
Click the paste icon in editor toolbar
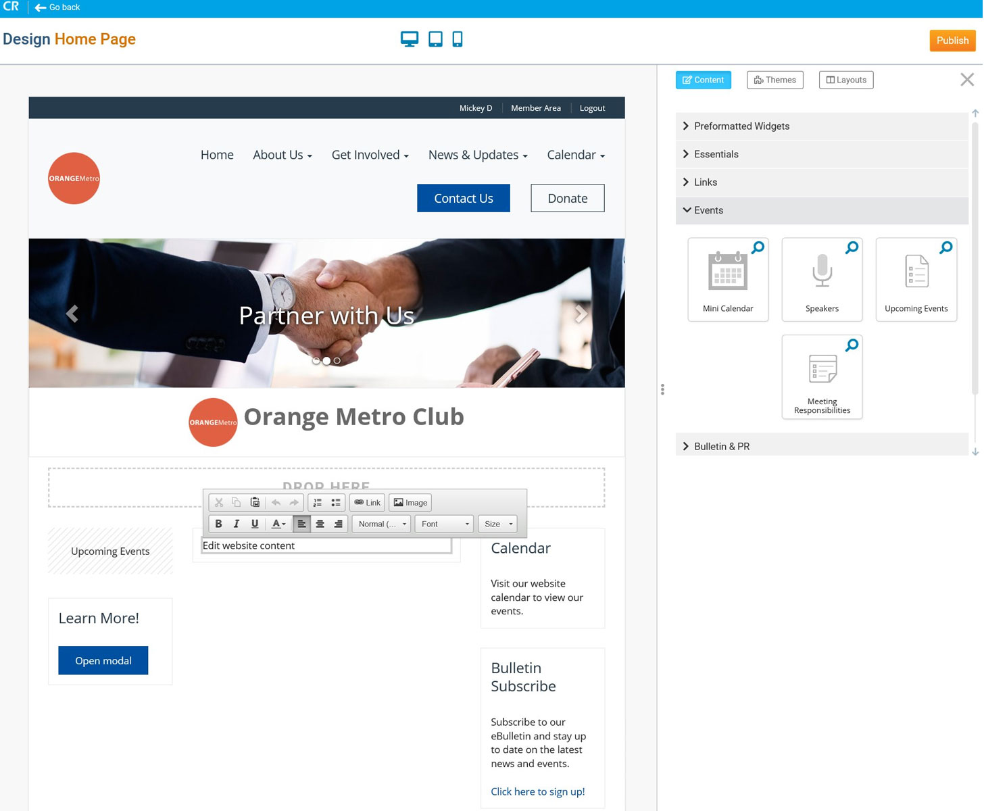point(255,503)
